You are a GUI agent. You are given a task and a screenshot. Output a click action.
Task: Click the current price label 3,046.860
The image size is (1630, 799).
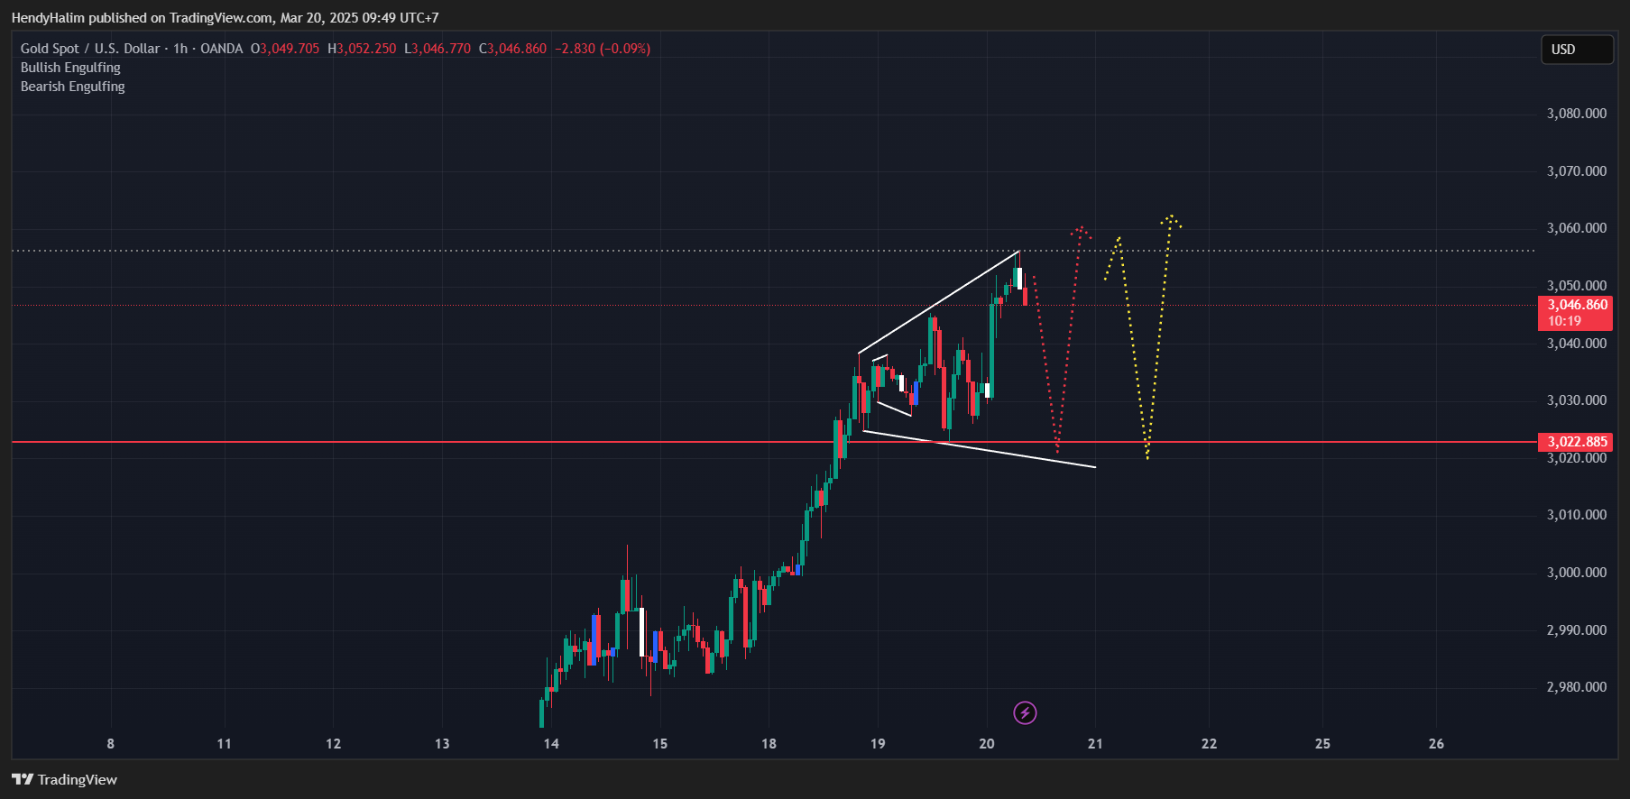1575,313
